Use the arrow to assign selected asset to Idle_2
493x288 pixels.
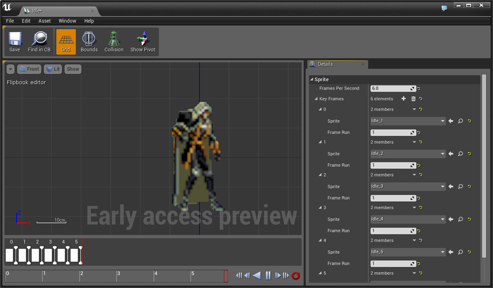pyautogui.click(x=450, y=154)
